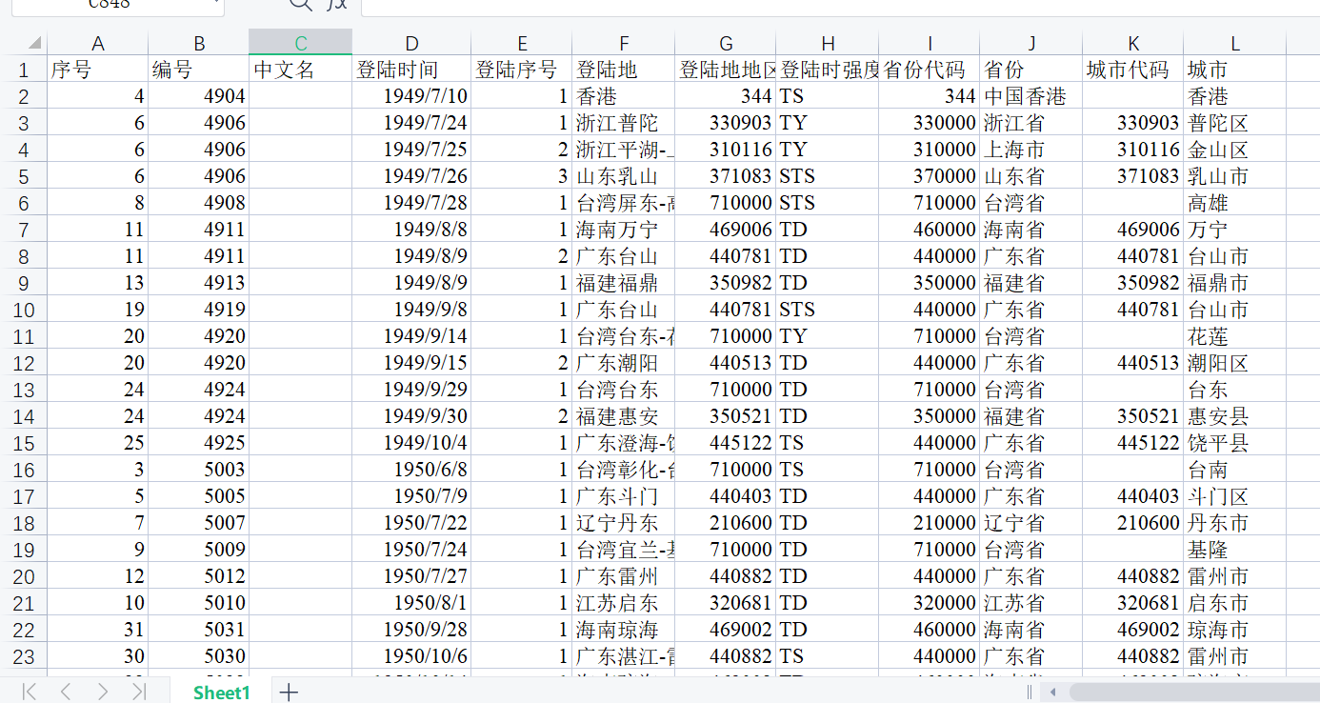Select the cell containing 潮阳区
The image size is (1320, 703).
click(1235, 363)
